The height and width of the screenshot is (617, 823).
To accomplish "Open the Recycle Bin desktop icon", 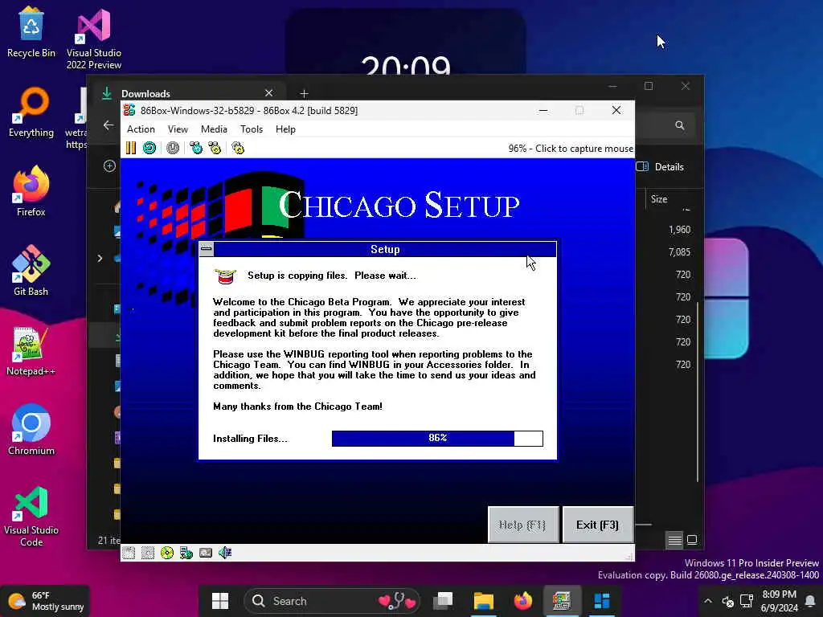I will 31,31.
